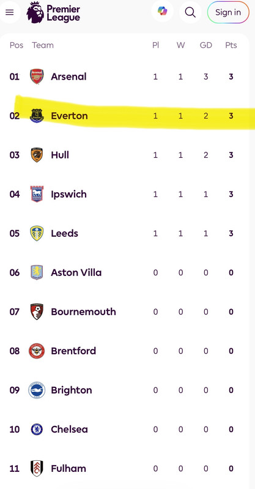
Task: Select the Pts column header
Action: click(x=231, y=45)
